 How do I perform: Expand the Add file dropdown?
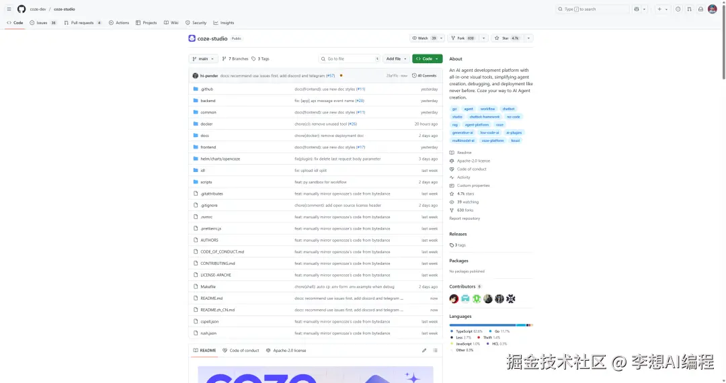(x=397, y=58)
